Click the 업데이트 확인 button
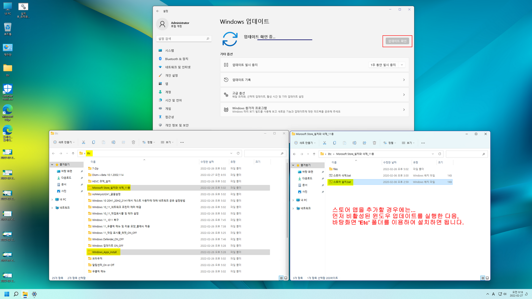This screenshot has height=299, width=532. 397,41
